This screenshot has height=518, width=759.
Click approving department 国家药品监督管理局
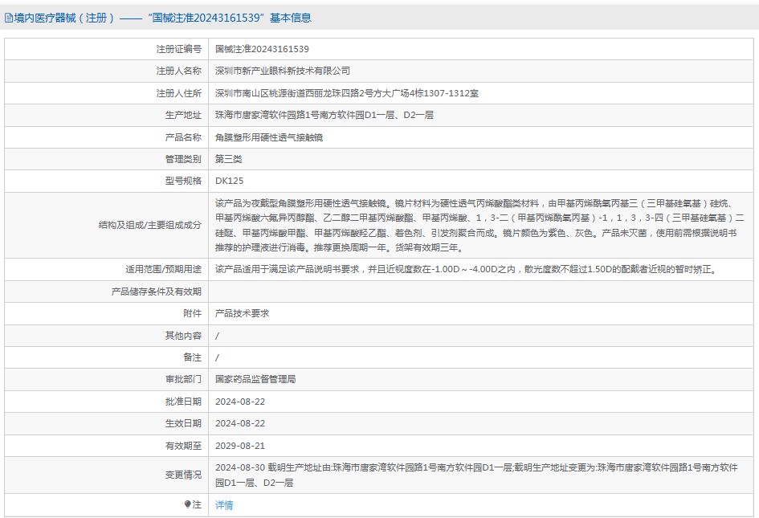(255, 379)
